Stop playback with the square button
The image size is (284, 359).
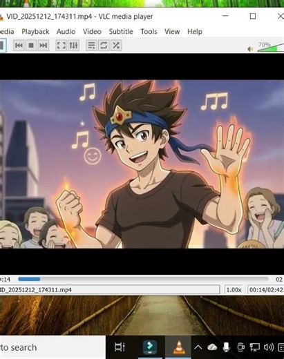pyautogui.click(x=31, y=46)
